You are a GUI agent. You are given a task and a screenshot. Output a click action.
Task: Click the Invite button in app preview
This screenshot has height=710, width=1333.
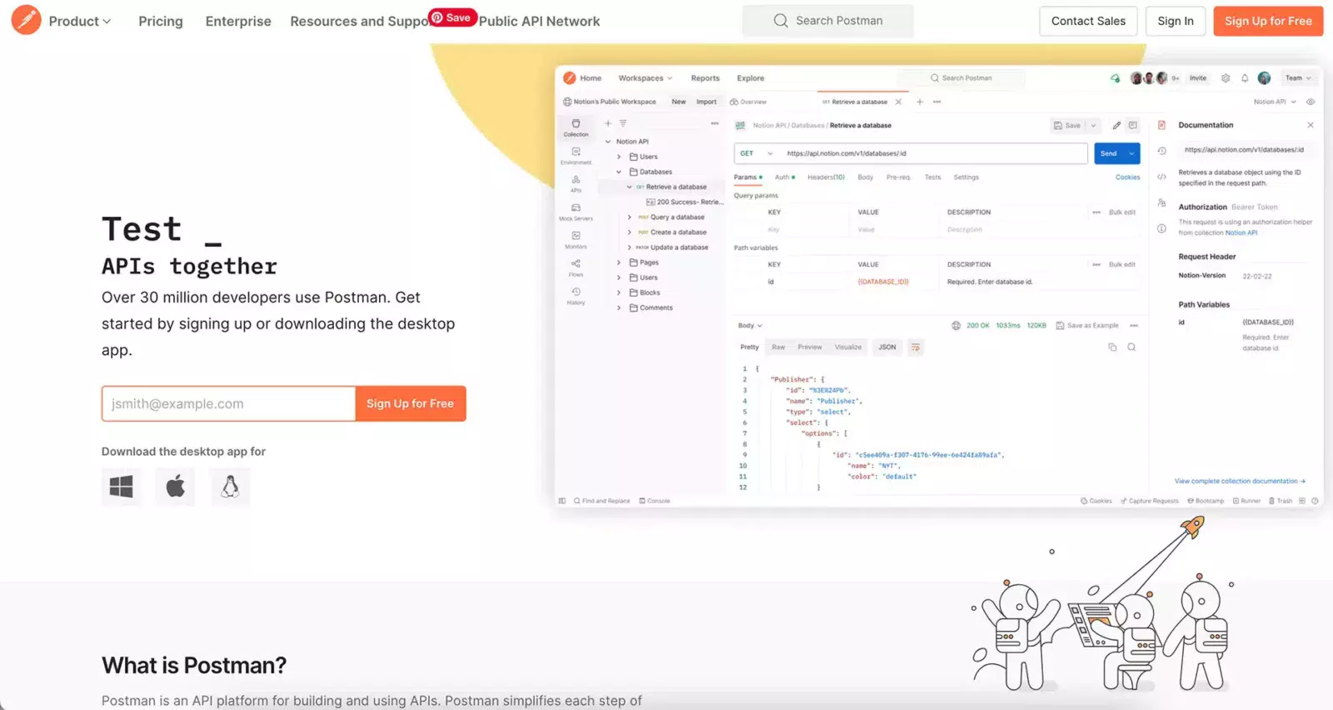(x=1198, y=78)
